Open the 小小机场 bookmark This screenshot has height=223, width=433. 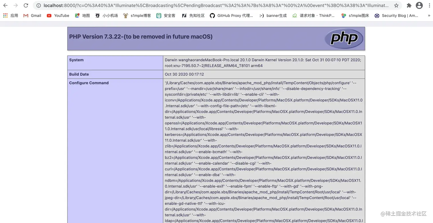pyautogui.click(x=107, y=15)
